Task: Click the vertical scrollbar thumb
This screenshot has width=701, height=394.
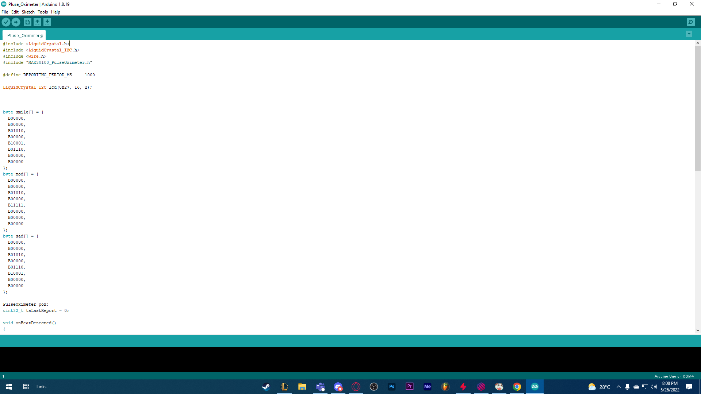Action: (698, 108)
